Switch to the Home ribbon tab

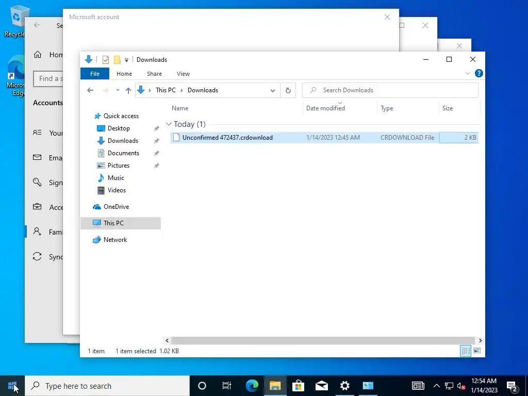pyautogui.click(x=124, y=74)
